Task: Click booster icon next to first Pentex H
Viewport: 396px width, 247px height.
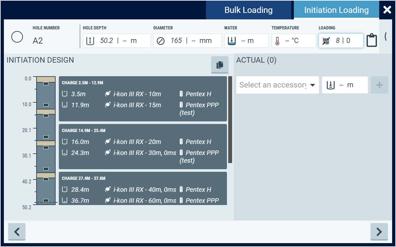Action: pyautogui.click(x=181, y=94)
